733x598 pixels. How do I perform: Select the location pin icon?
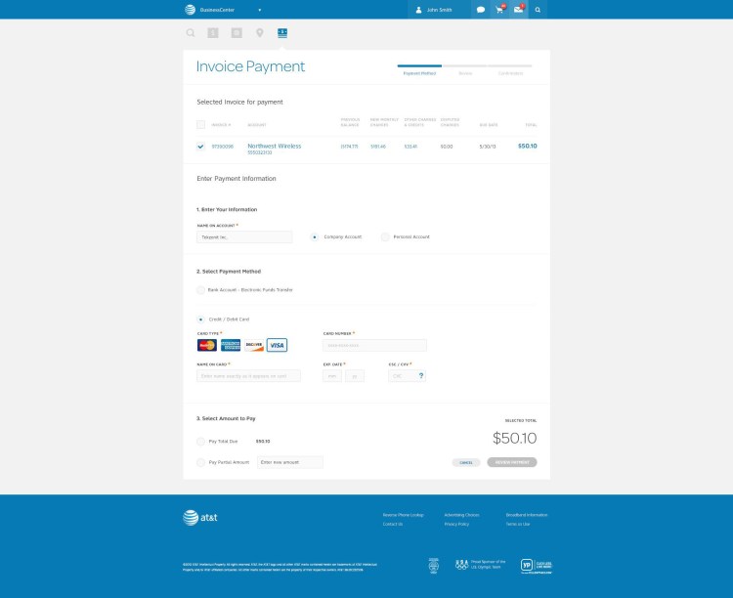pyautogui.click(x=259, y=32)
